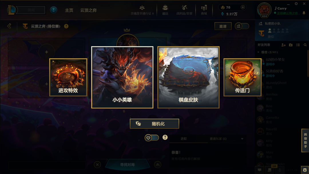Collapse the 综合 (2/41) friends group

(x=258, y=52)
